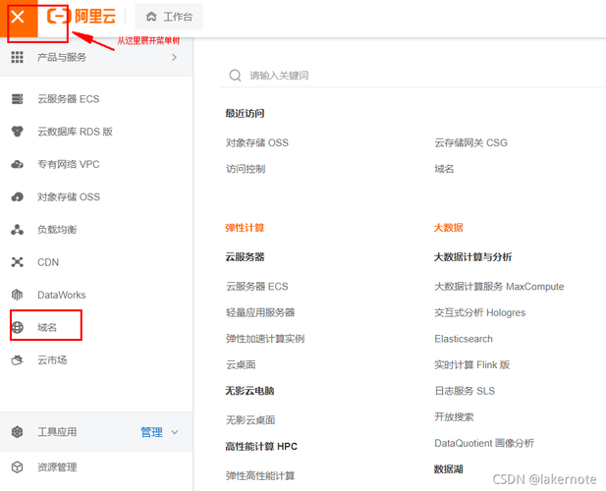This screenshot has height=491, width=606.
Task: Open 云服务器 ECS in the sidebar
Action: [69, 99]
